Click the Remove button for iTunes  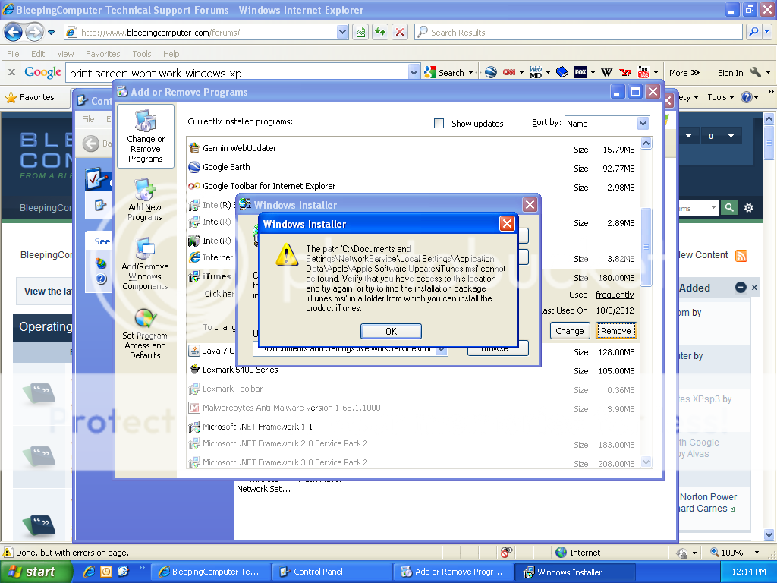tap(615, 331)
